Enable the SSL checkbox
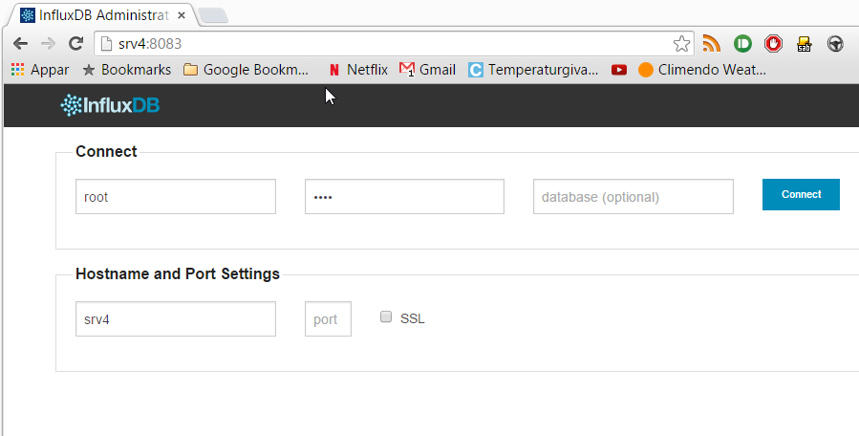The width and height of the screenshot is (859, 436). pos(386,316)
